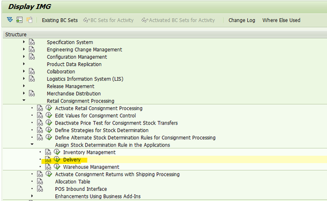Execute Warehouse Management activity clock icon
Image resolution: width=327 pixels, height=201 pixels.
[x=57, y=167]
